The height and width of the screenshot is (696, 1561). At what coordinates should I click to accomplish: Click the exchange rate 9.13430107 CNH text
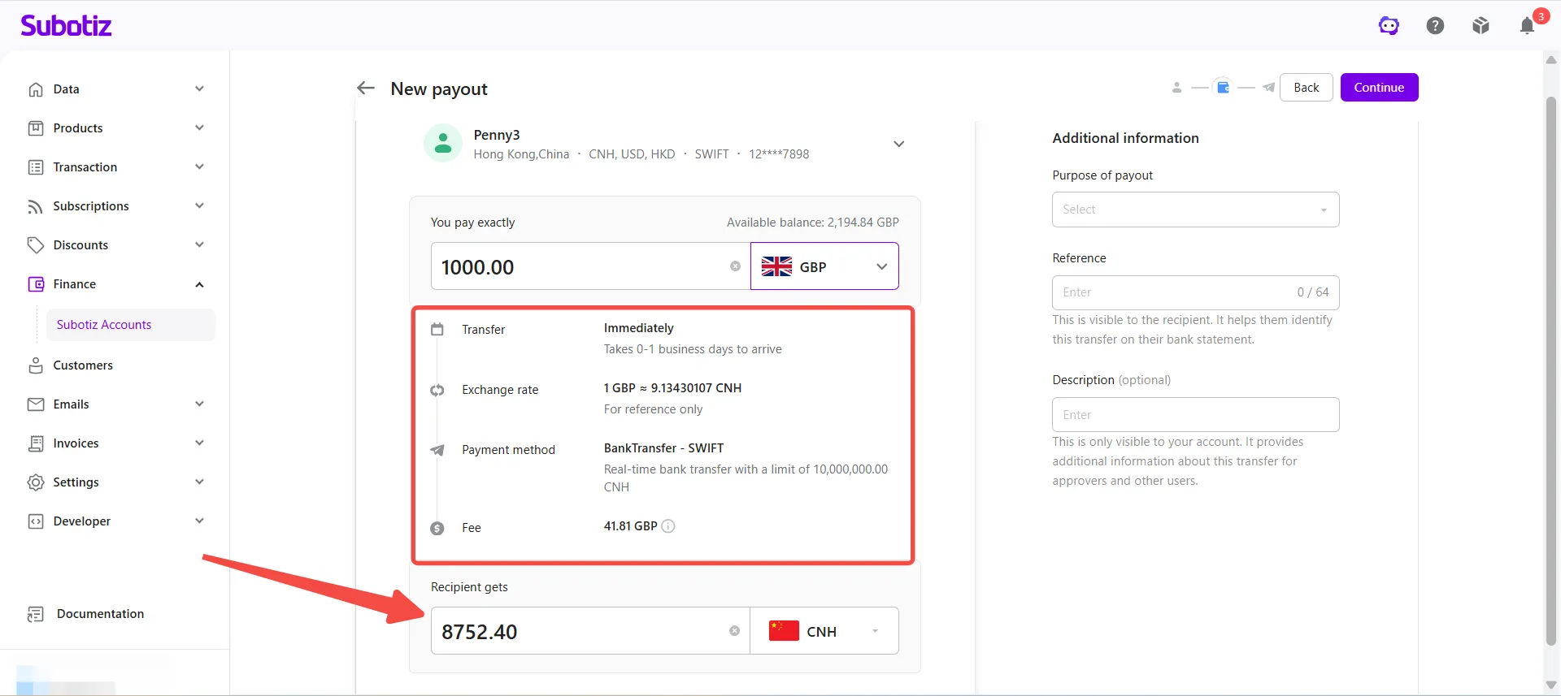(672, 388)
